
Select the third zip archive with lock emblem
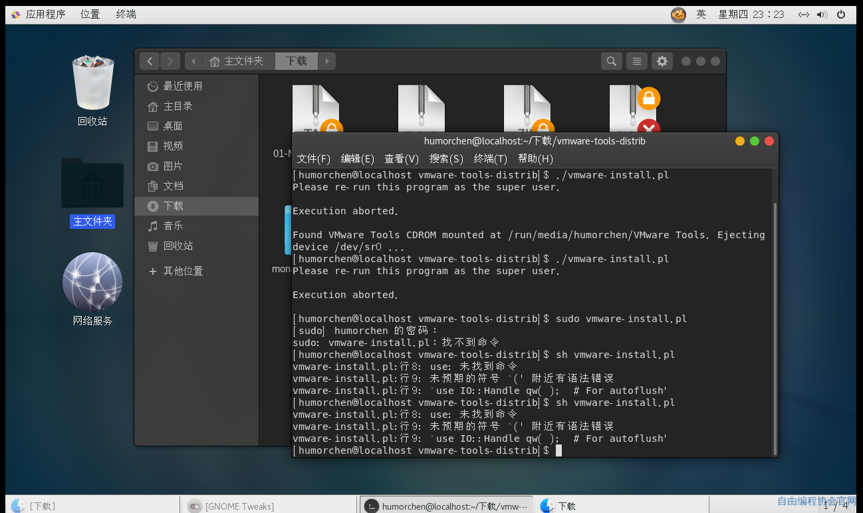click(529, 108)
